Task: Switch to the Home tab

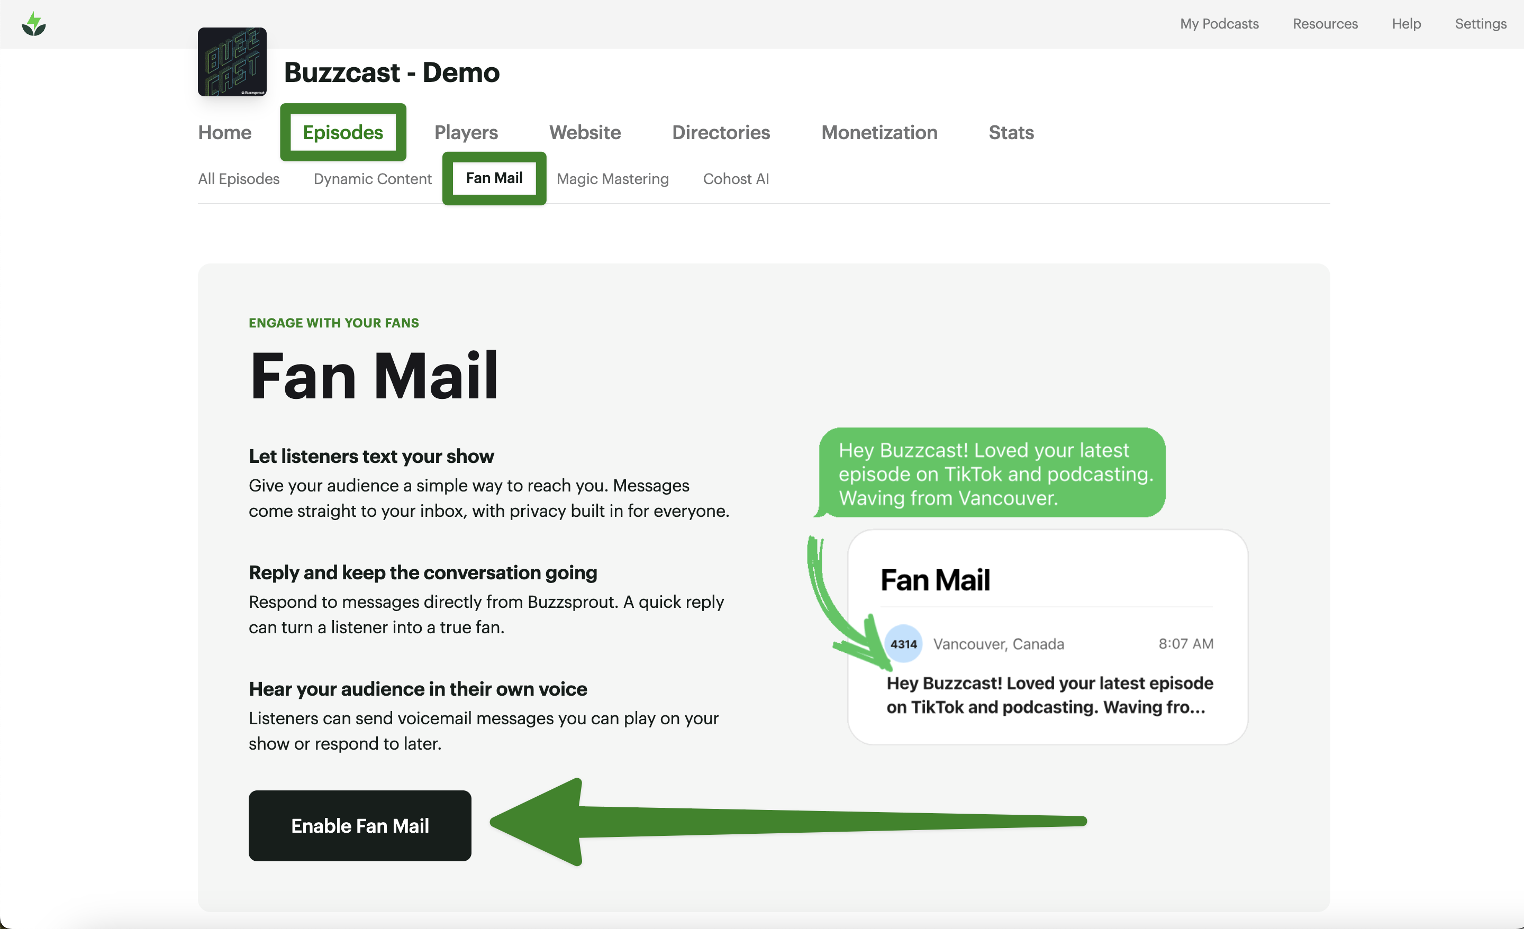Action: click(x=224, y=132)
